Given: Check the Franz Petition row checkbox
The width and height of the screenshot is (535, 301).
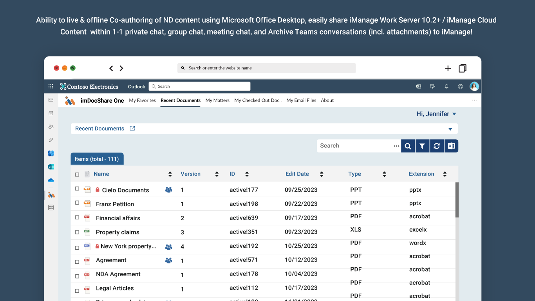Looking at the screenshot, I should tap(77, 203).
